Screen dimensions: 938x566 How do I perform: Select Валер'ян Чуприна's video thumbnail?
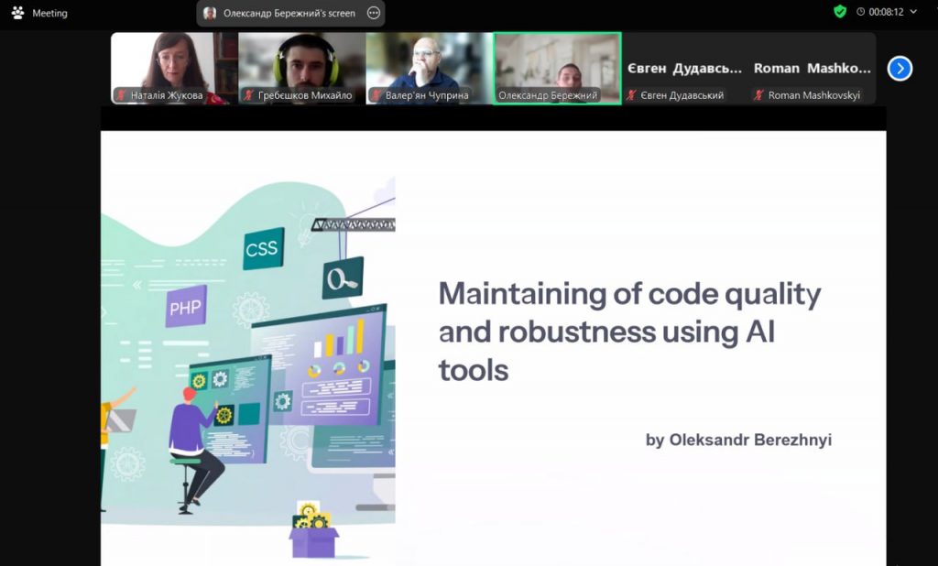(429, 62)
